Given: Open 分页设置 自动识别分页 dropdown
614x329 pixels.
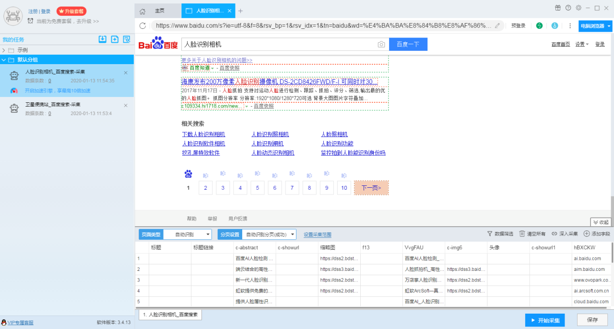Looking at the screenshot, I should pyautogui.click(x=270, y=234).
